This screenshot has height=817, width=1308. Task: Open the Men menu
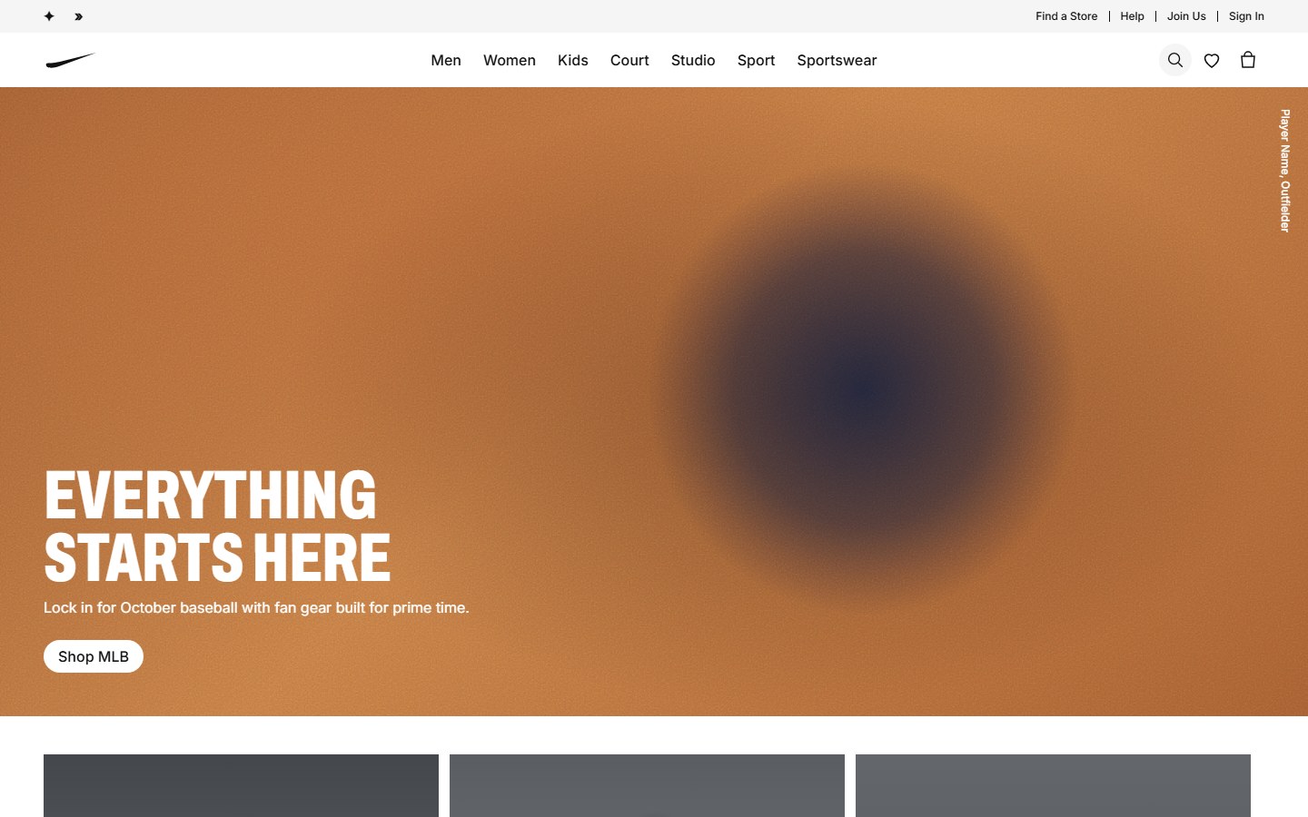pos(446,60)
